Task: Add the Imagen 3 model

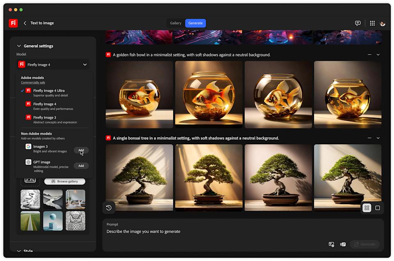Action: click(81, 150)
